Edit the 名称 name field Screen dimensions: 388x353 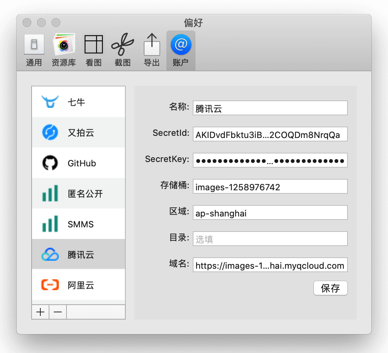pos(270,108)
